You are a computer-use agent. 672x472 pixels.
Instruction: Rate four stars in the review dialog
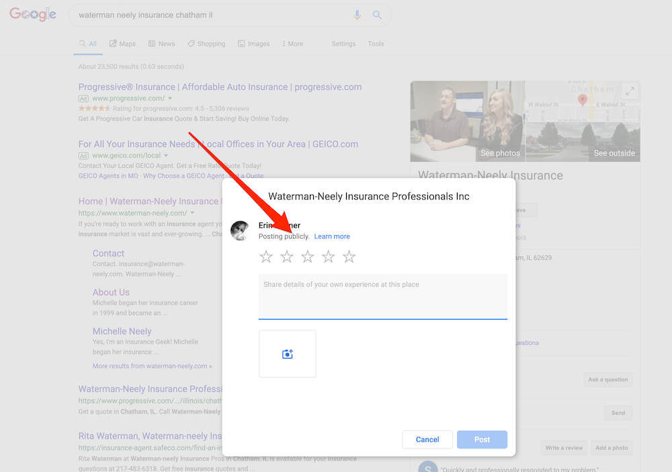click(329, 256)
